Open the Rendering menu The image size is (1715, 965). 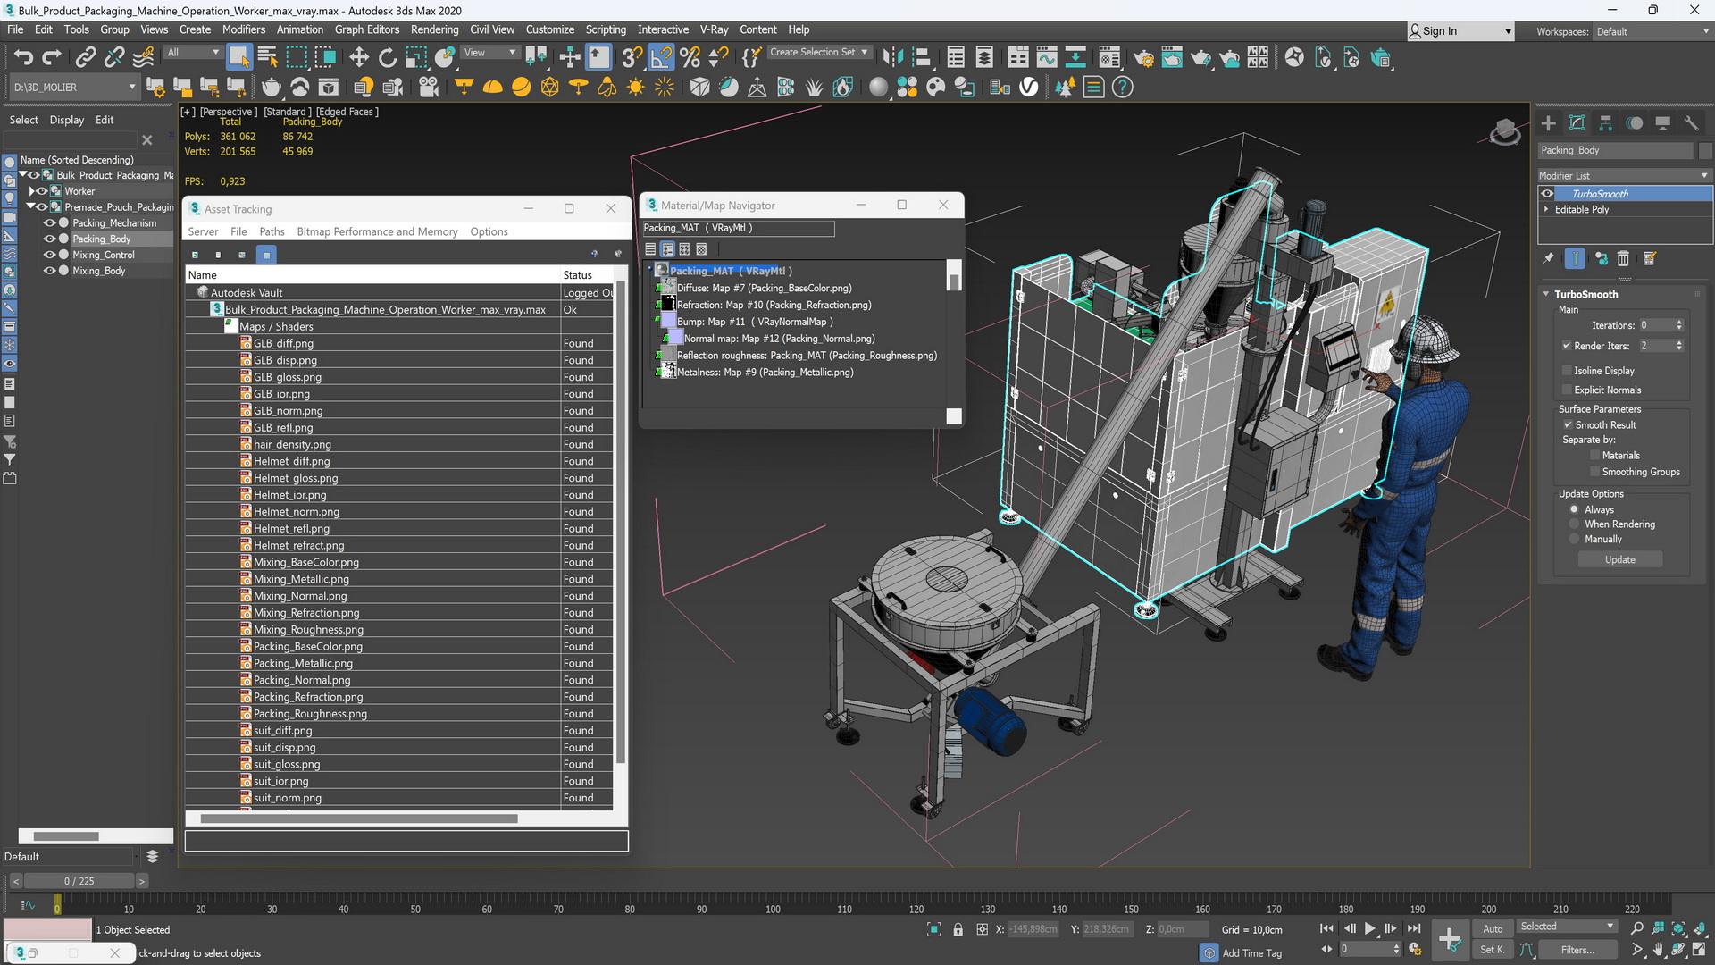coord(434,29)
